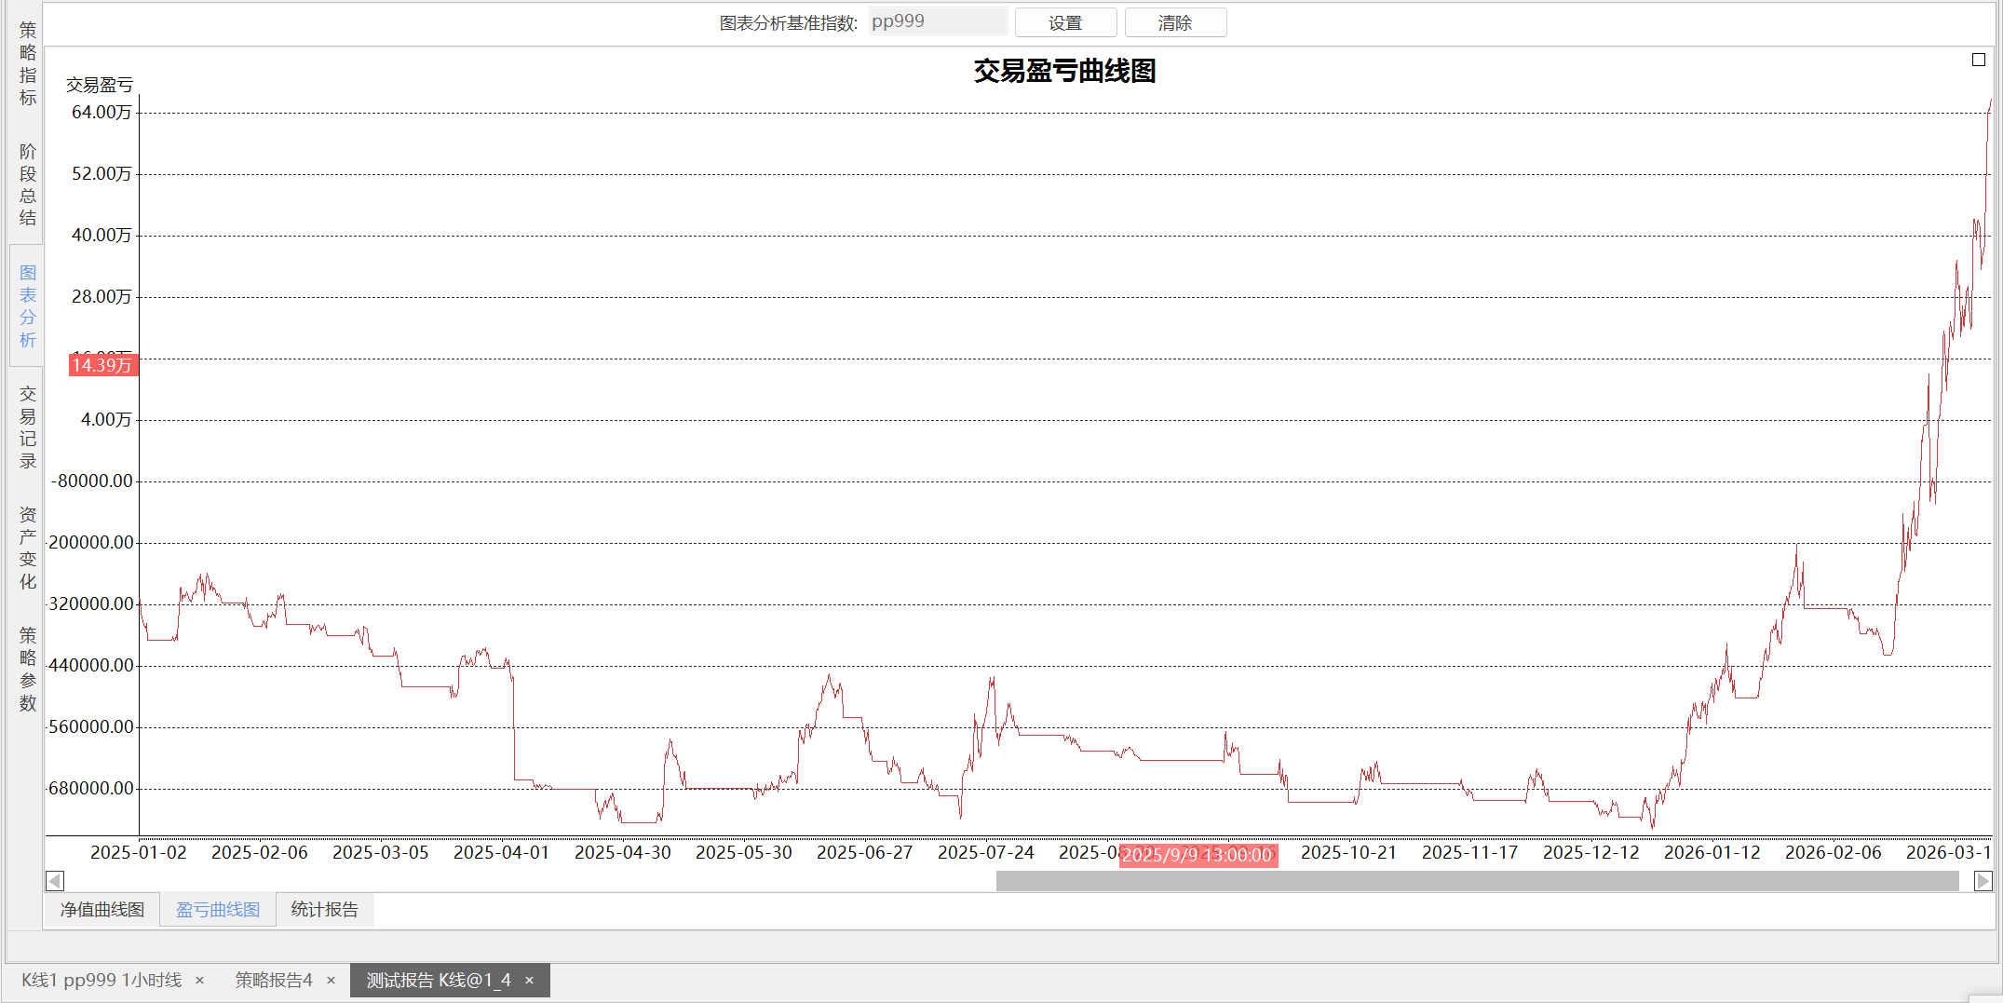The image size is (2003, 1003).
Task: Switch to the 净值曲线图 tab
Action: click(102, 910)
